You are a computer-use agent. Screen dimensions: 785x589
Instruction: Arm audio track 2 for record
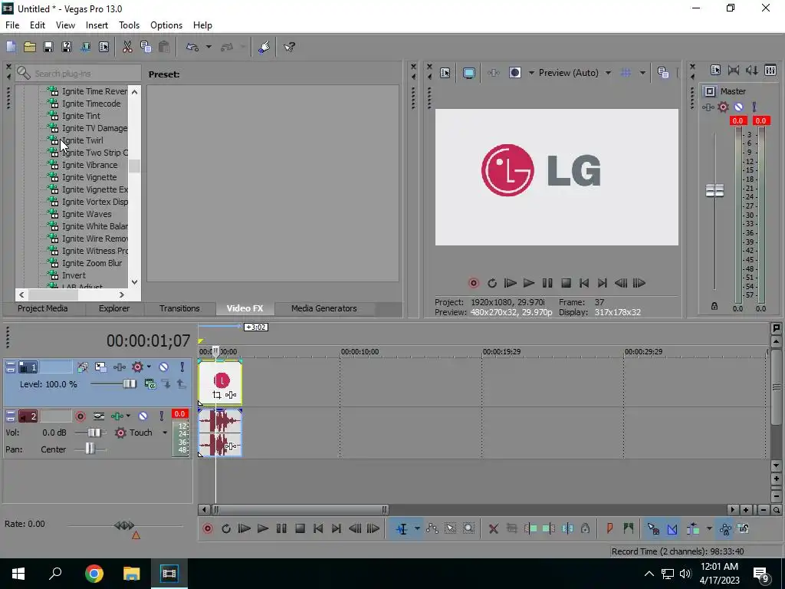point(80,416)
